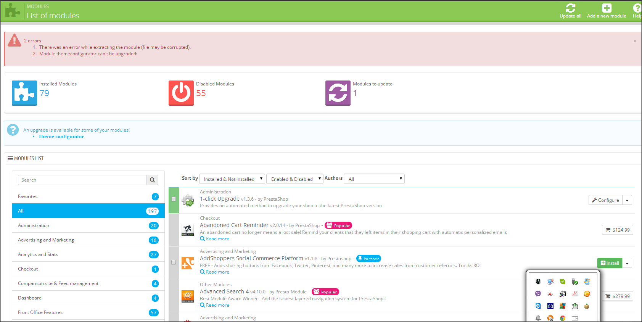Open the Enabled & Disabled dropdown

tap(295, 179)
